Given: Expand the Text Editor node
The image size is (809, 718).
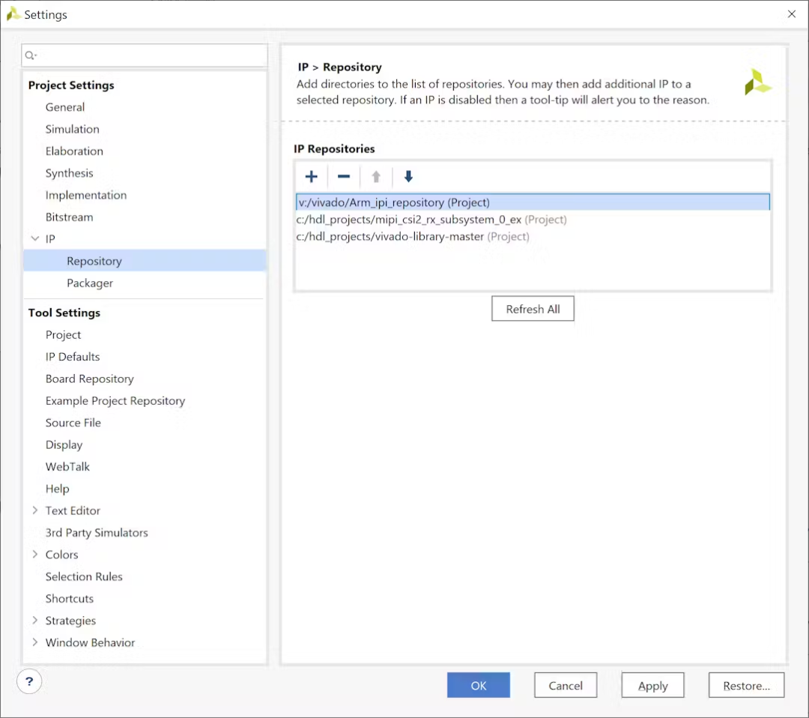Looking at the screenshot, I should [x=35, y=510].
